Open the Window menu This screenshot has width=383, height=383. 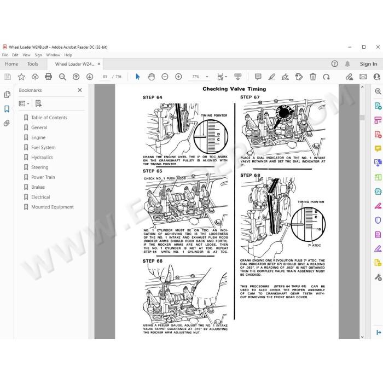(53, 55)
